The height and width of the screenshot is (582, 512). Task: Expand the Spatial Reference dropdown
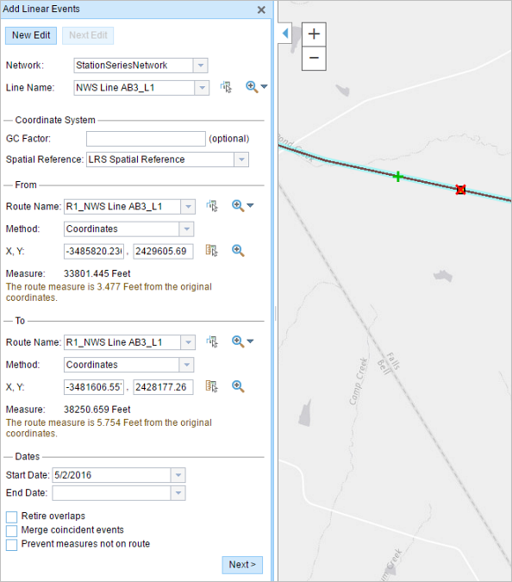click(x=241, y=160)
